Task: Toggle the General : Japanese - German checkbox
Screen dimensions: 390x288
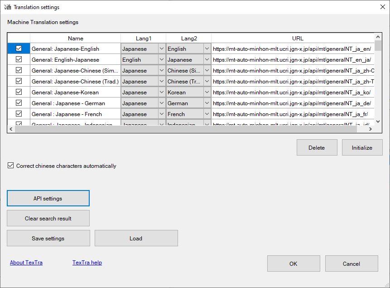Action: 19,103
